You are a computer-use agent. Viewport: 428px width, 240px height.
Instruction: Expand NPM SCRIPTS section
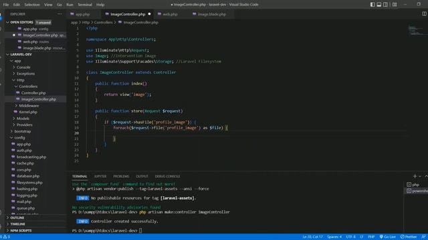click(21, 231)
